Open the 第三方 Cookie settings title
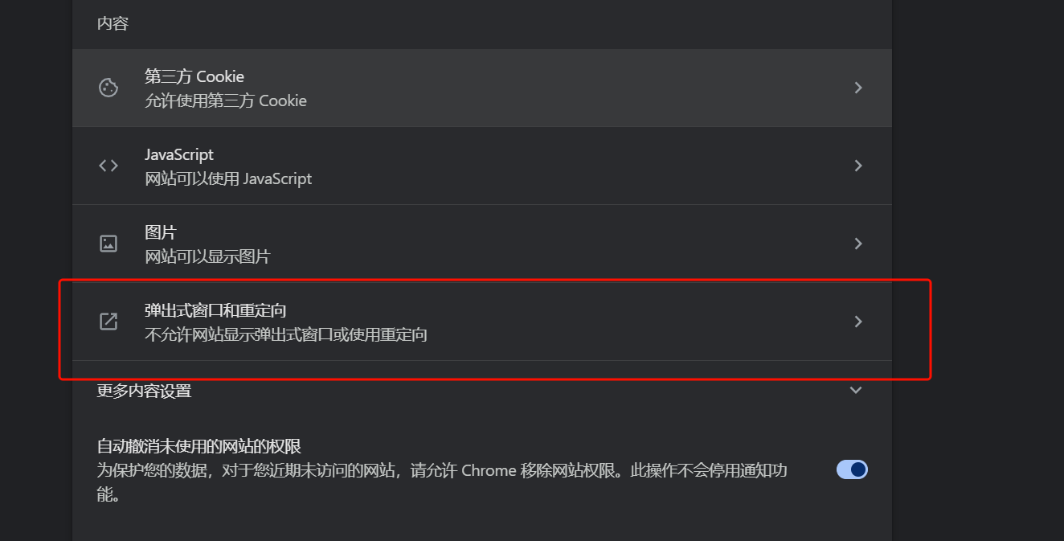This screenshot has width=1064, height=541. coord(194,76)
